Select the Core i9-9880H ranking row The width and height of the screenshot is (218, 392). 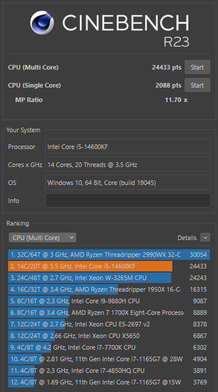(x=109, y=301)
